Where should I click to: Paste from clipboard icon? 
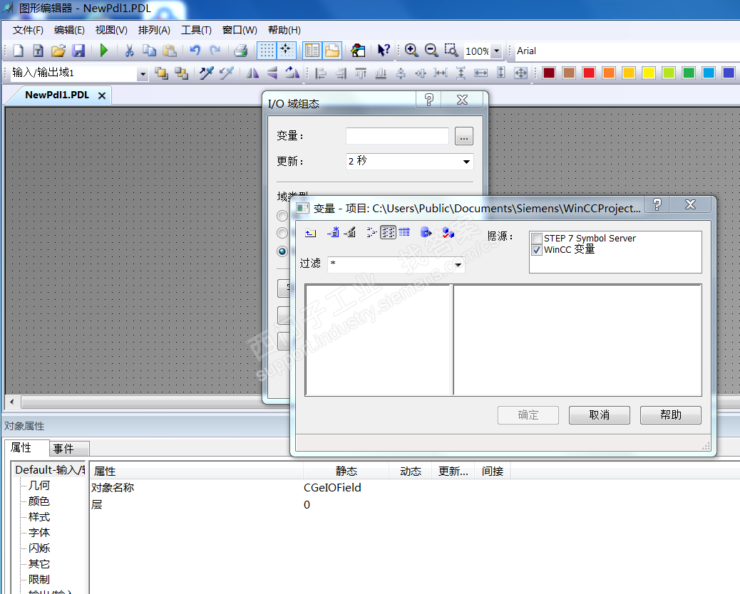[x=170, y=51]
